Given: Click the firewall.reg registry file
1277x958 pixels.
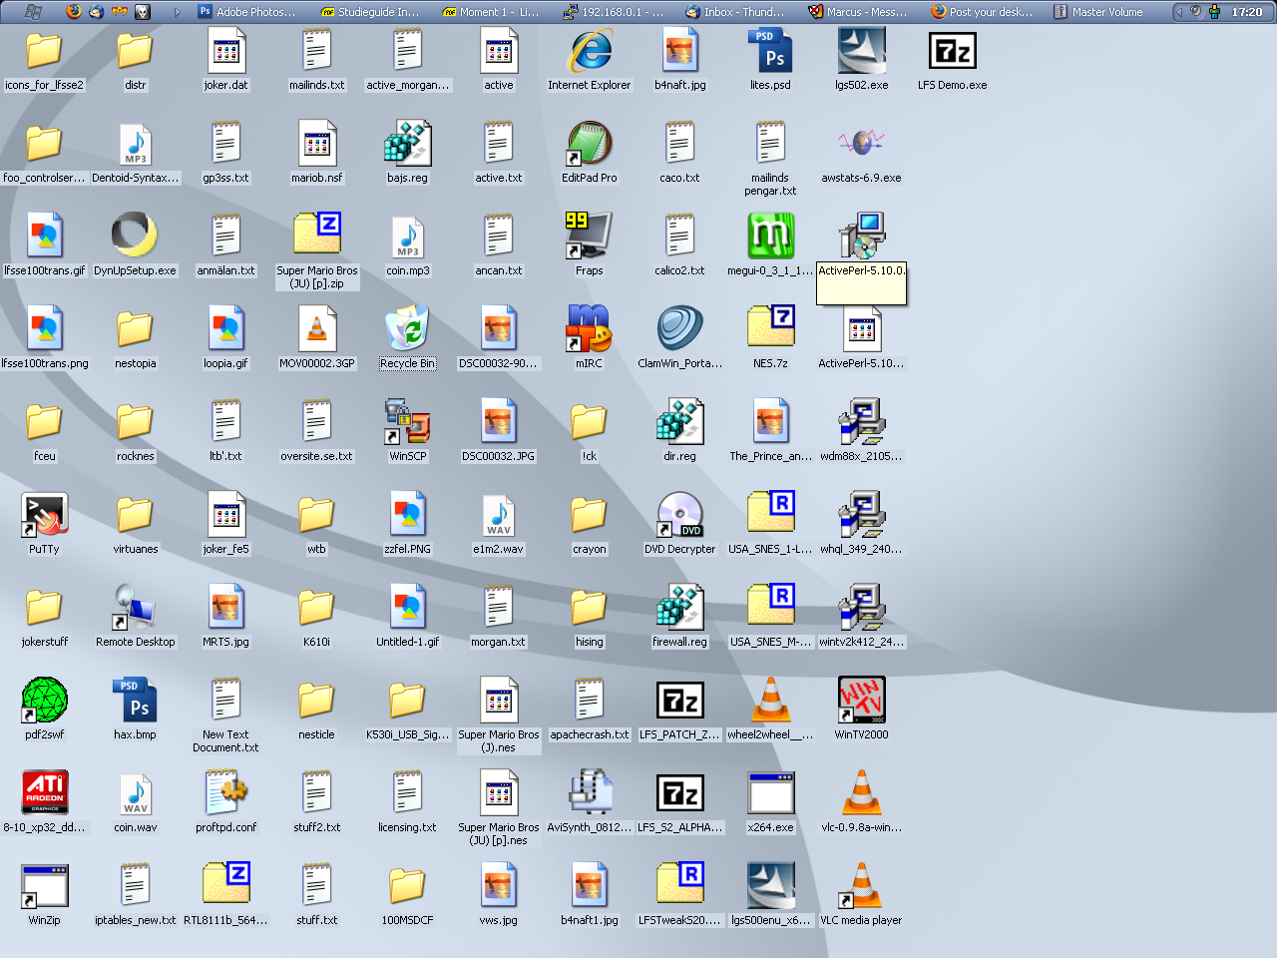Looking at the screenshot, I should [679, 608].
